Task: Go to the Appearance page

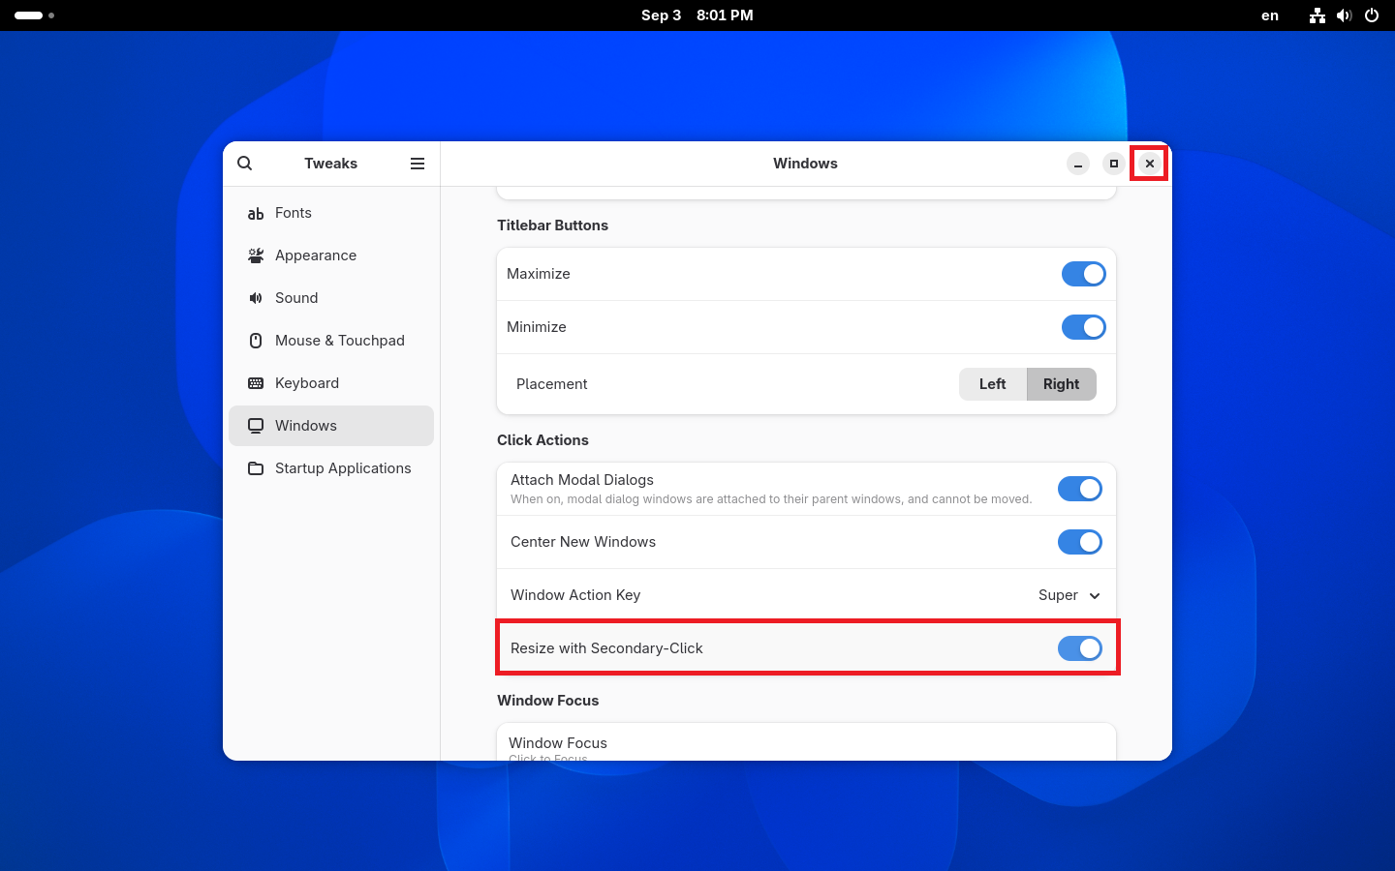Action: [x=331, y=255]
